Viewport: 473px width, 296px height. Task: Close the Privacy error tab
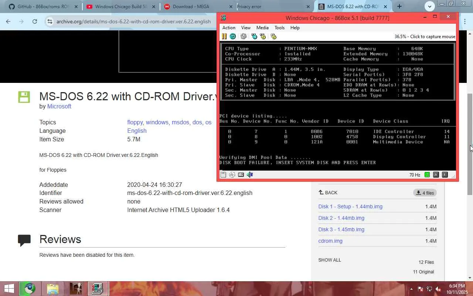tap(308, 7)
